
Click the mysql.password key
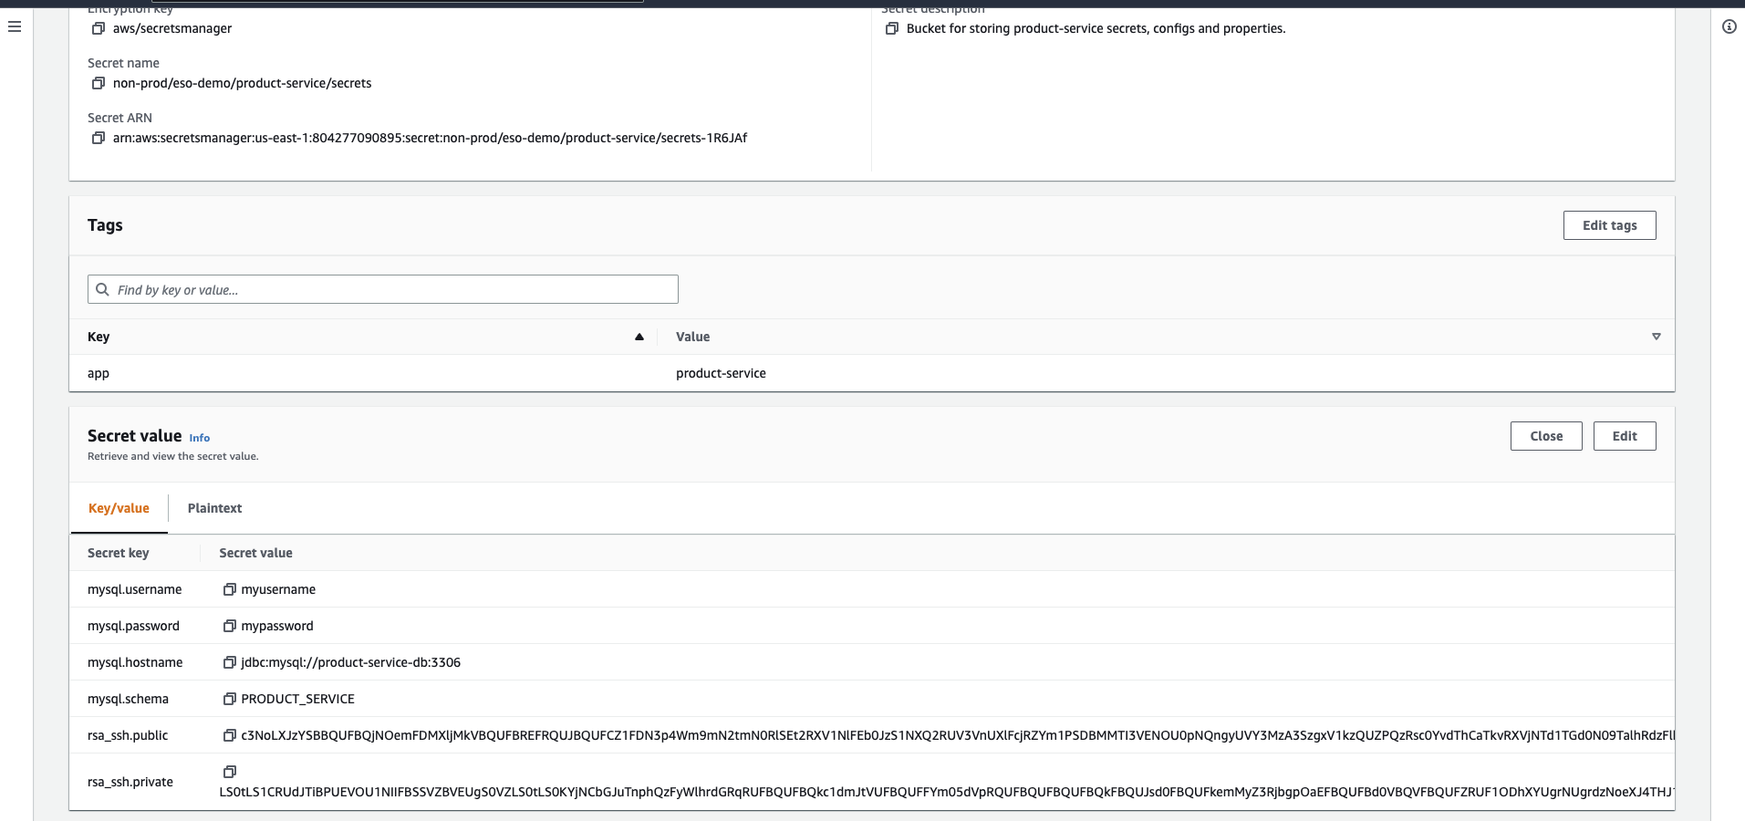tap(133, 627)
